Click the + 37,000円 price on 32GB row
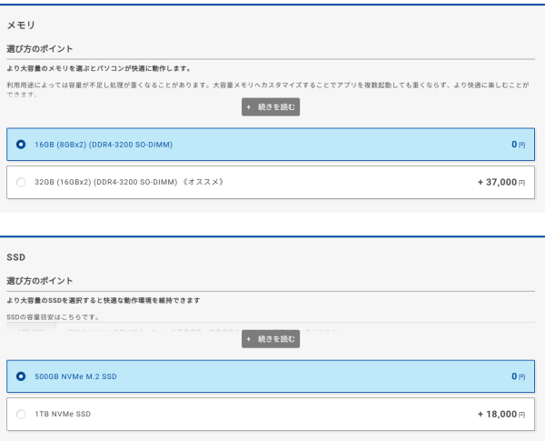545x441 pixels. pyautogui.click(x=501, y=182)
